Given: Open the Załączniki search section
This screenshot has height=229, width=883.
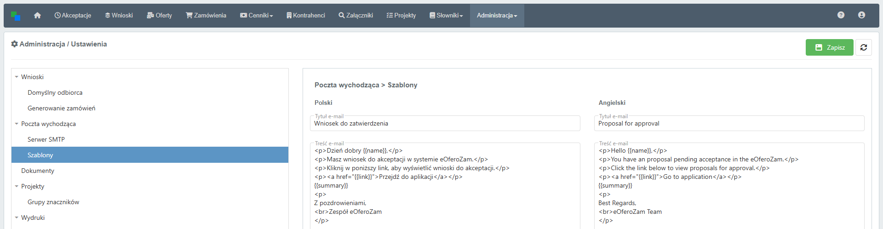Looking at the screenshot, I should [x=355, y=16].
